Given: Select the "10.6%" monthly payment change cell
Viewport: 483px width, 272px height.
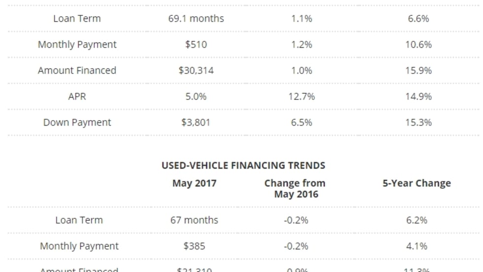Looking at the screenshot, I should [418, 44].
